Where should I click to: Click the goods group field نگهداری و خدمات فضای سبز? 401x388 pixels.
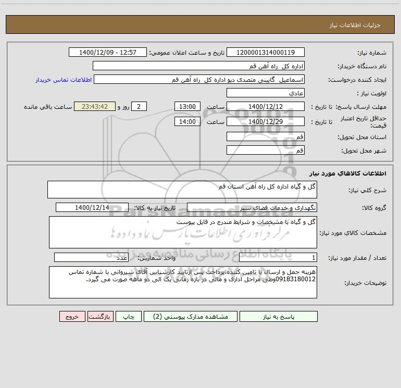pyautogui.click(x=252, y=207)
